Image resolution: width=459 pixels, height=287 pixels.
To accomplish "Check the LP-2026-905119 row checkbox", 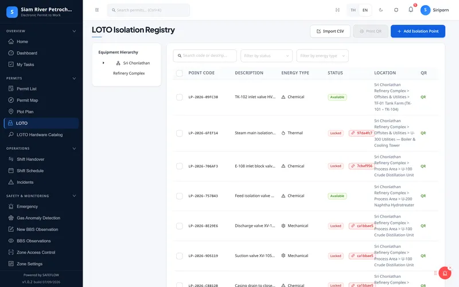I will [180, 255].
